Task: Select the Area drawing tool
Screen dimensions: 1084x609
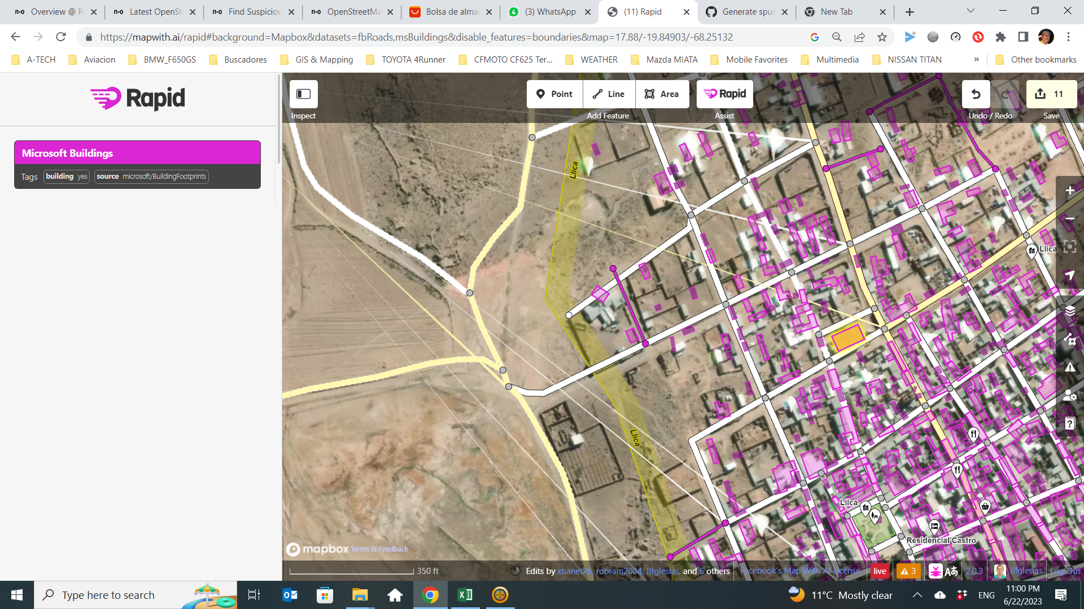Action: (x=662, y=94)
